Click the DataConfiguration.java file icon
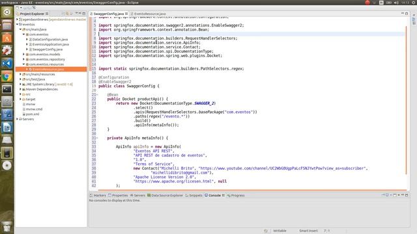The image size is (417, 234). pos(31,39)
